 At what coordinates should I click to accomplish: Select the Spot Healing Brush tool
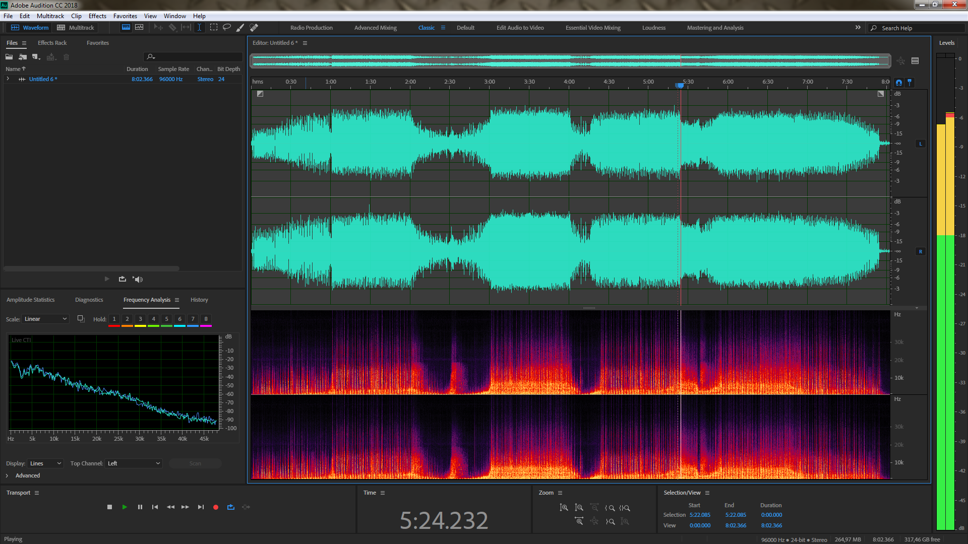[x=254, y=28]
